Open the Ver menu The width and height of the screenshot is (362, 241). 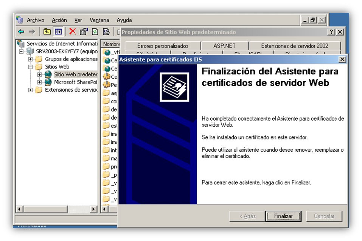78,20
